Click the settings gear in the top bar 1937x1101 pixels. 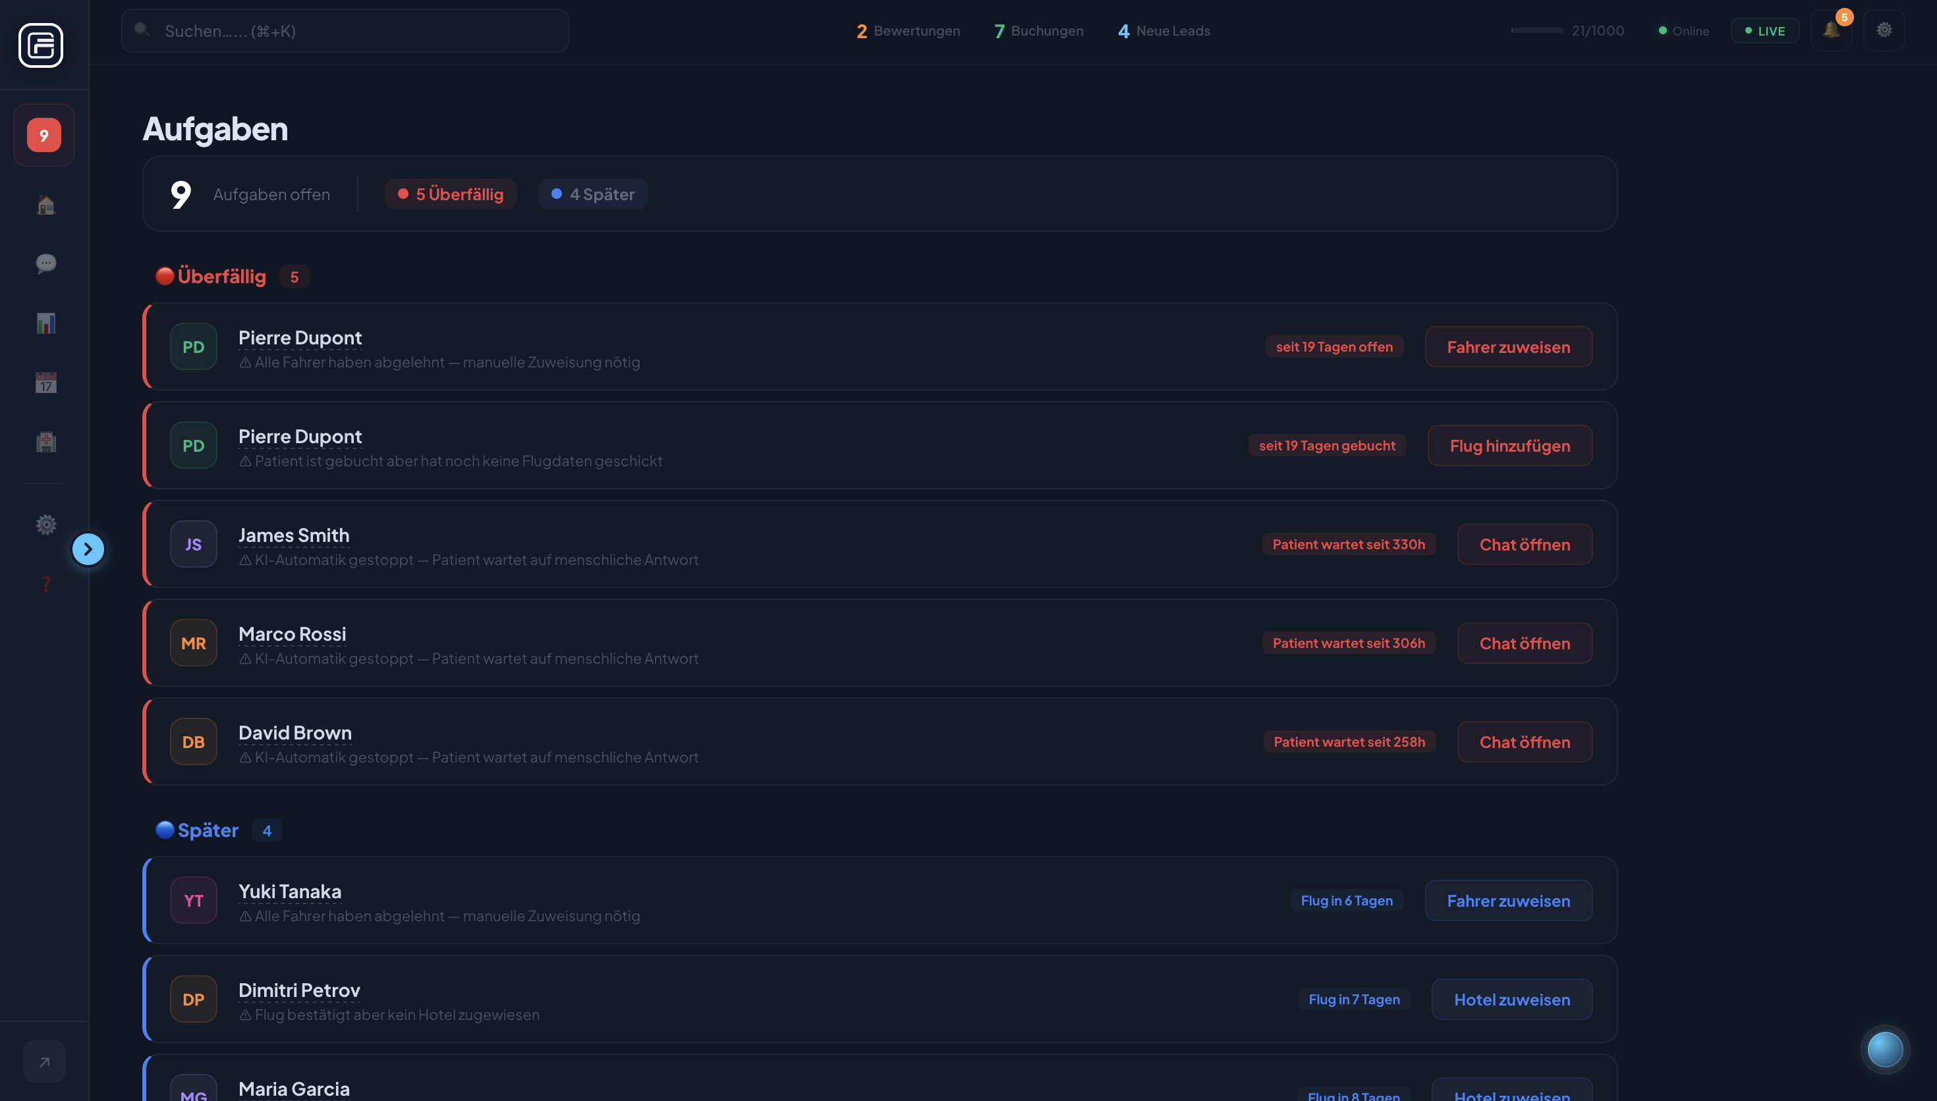tap(1884, 30)
